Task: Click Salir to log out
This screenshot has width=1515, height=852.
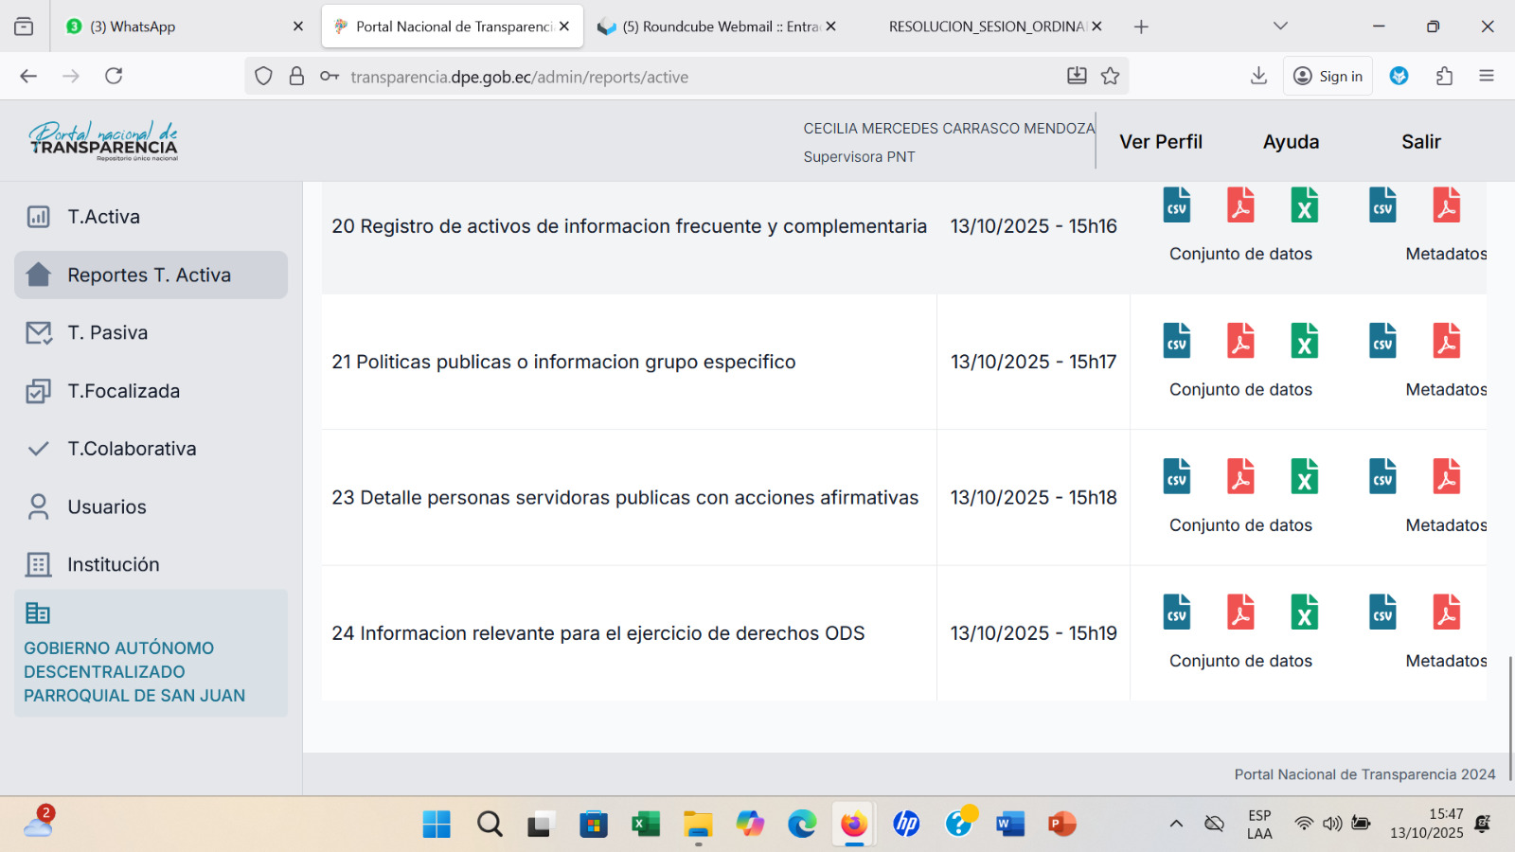Action: tap(1420, 142)
